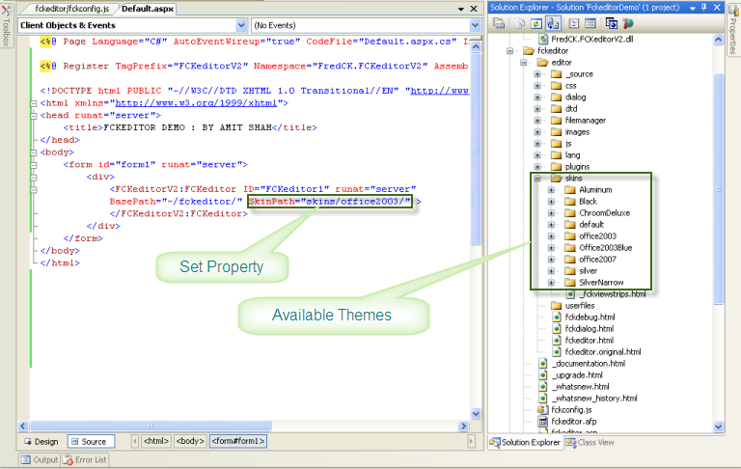Click the w3.org/1999/xhtml link in code

click(x=196, y=103)
